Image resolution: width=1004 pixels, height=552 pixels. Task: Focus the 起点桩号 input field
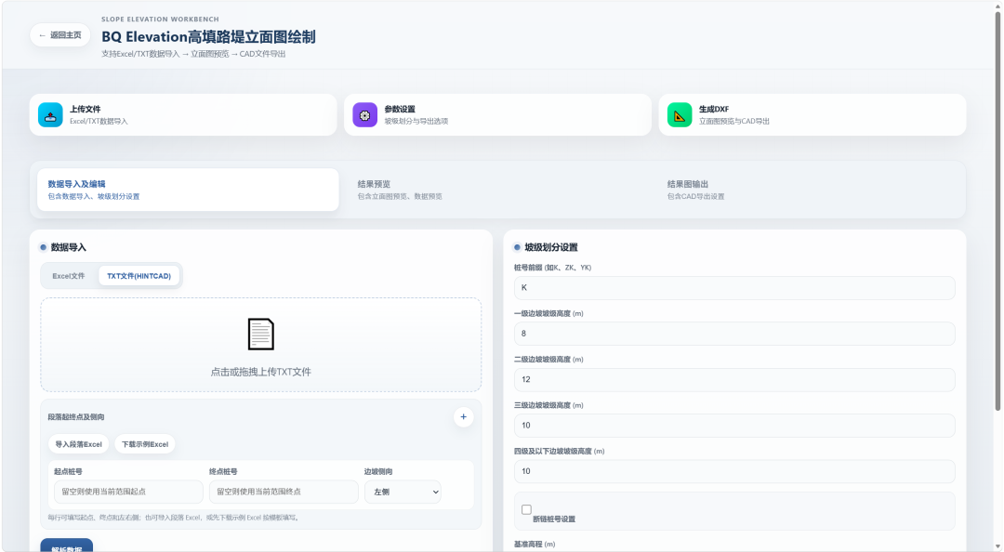pos(128,492)
